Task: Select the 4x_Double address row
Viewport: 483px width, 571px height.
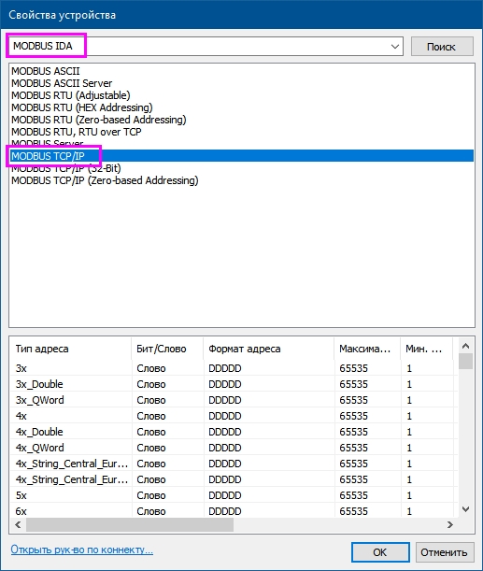Action: coord(233,432)
